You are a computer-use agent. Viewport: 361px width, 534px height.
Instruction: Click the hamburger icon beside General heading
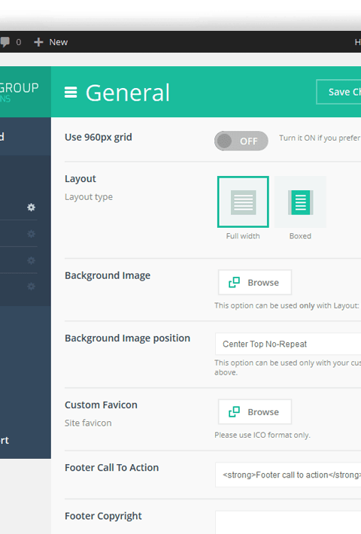(71, 93)
